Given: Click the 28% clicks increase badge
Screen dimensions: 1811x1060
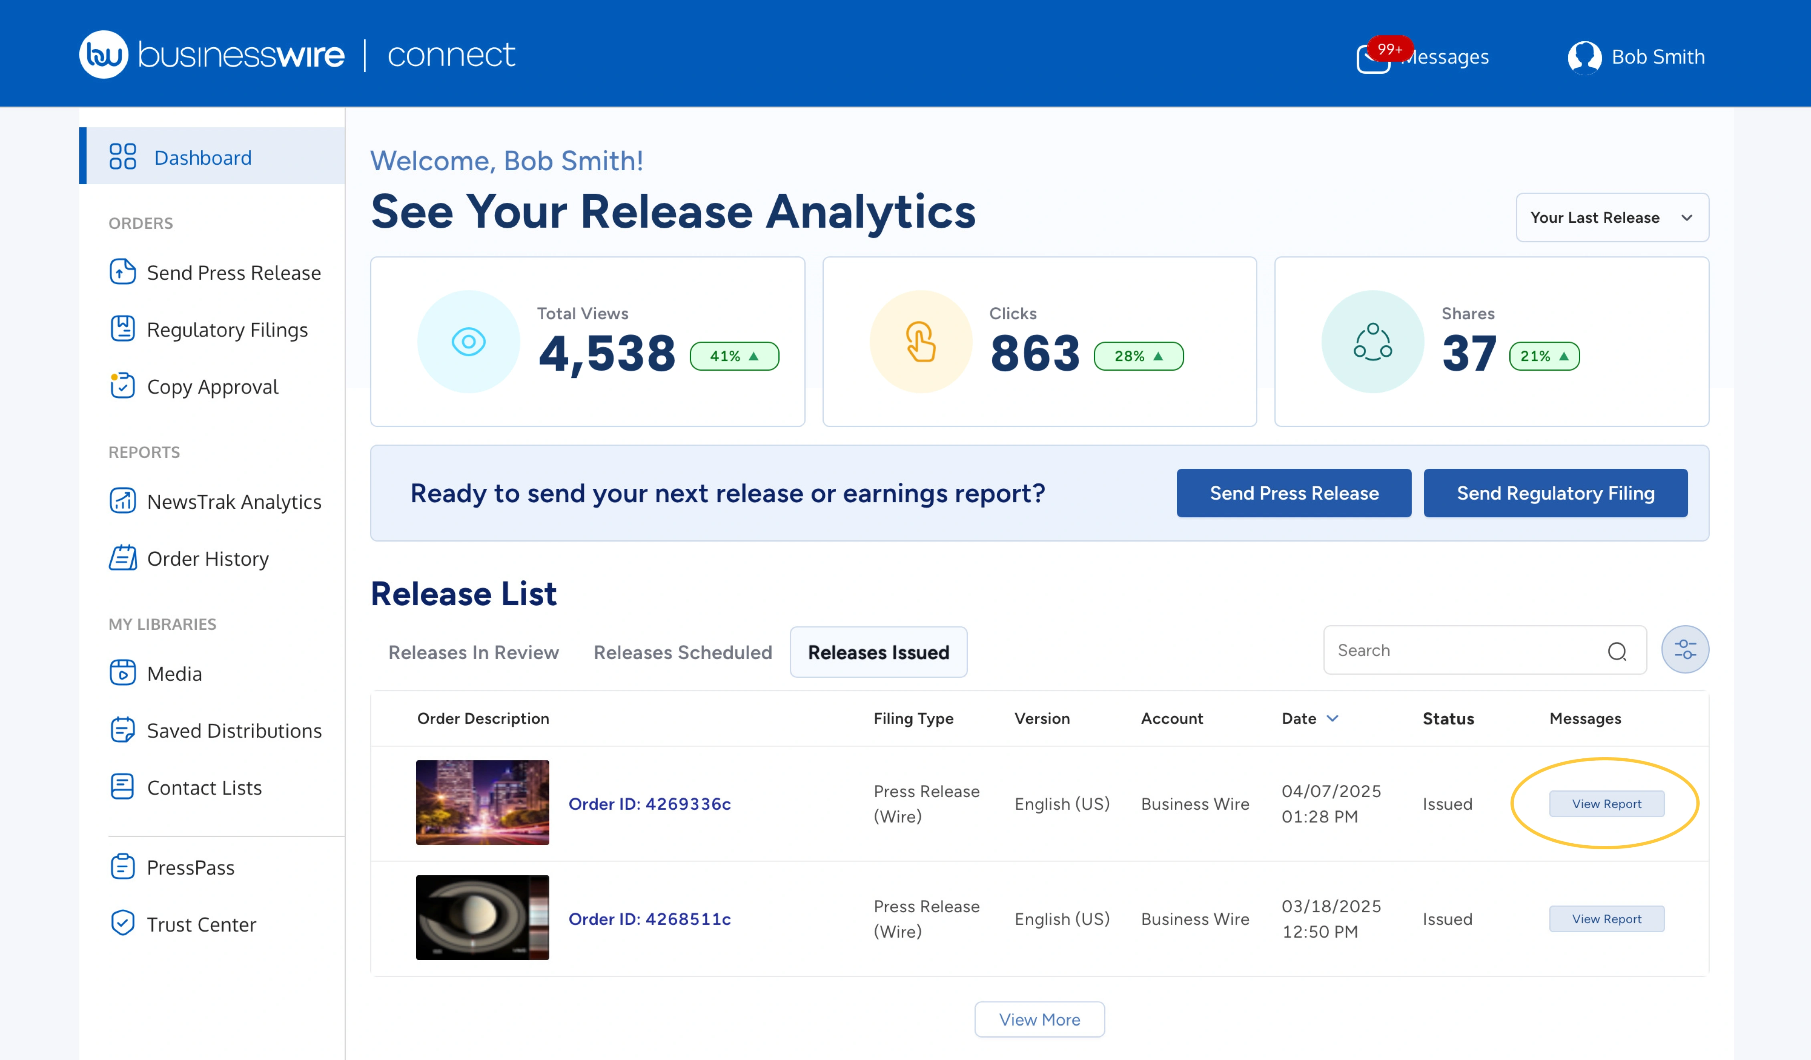Looking at the screenshot, I should coord(1138,357).
